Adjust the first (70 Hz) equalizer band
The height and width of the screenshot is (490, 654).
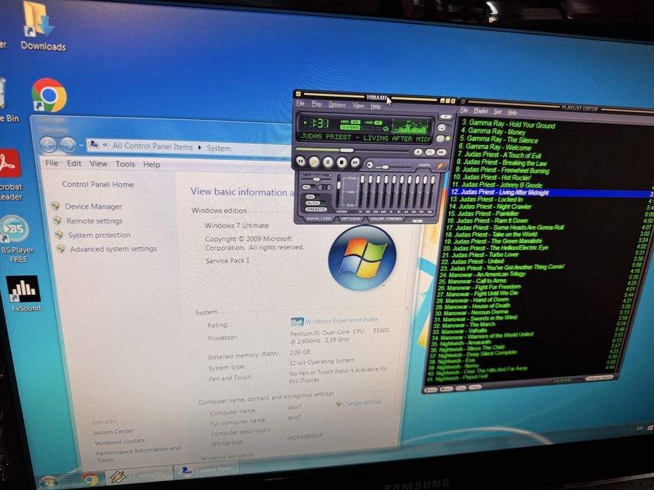362,191
